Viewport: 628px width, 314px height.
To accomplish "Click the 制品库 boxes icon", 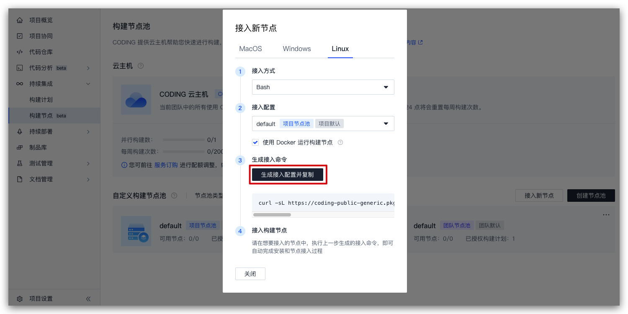I will coord(20,147).
